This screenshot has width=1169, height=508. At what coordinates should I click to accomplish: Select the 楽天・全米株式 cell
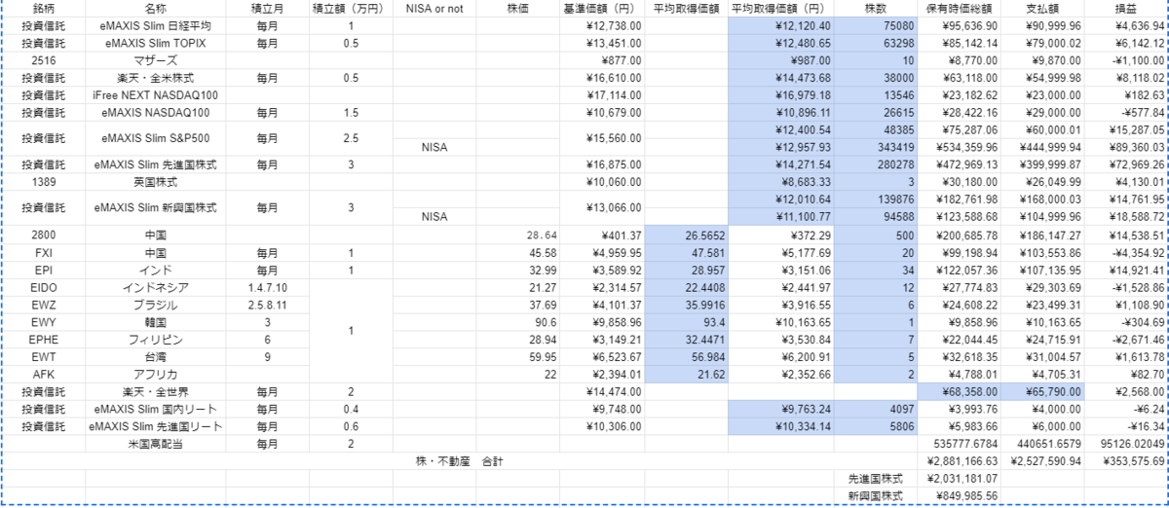[156, 78]
